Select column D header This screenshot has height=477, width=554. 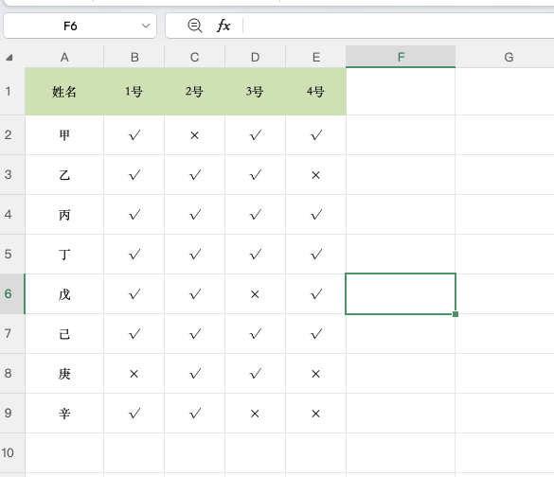pyautogui.click(x=255, y=57)
